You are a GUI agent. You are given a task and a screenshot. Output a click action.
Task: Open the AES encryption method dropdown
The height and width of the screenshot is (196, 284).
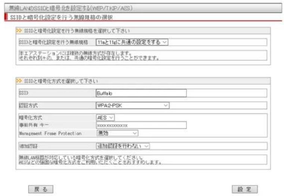(105, 118)
